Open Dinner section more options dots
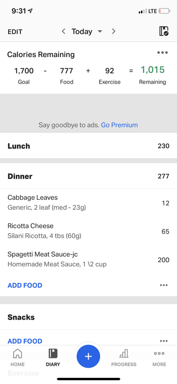The width and height of the screenshot is (177, 384). pyautogui.click(x=164, y=285)
